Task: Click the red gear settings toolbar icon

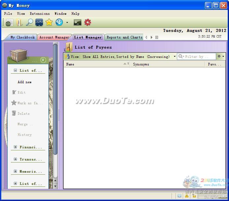Action: 87,22
